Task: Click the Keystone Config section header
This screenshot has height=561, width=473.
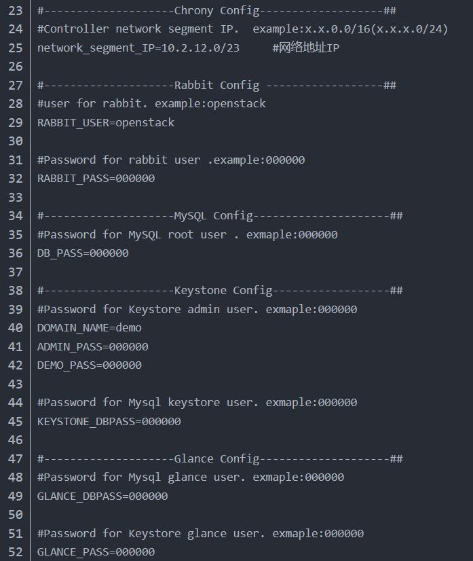Action: pos(220,291)
